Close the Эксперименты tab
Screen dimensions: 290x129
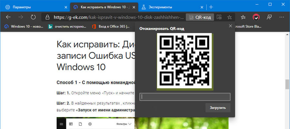pos(202,7)
